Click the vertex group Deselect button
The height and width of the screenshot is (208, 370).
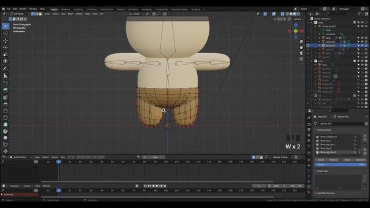[x=360, y=160]
